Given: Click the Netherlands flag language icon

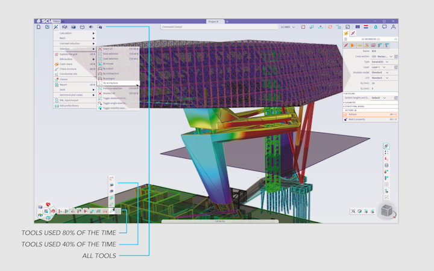Looking at the screenshot, I should [366, 27].
